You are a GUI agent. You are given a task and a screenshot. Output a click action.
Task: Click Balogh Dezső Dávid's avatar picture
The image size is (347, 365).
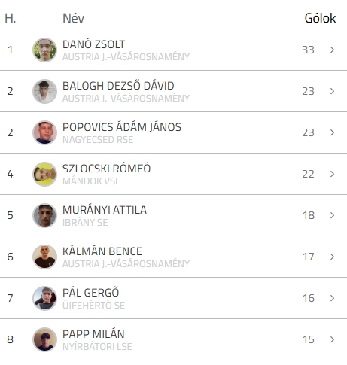point(44,91)
